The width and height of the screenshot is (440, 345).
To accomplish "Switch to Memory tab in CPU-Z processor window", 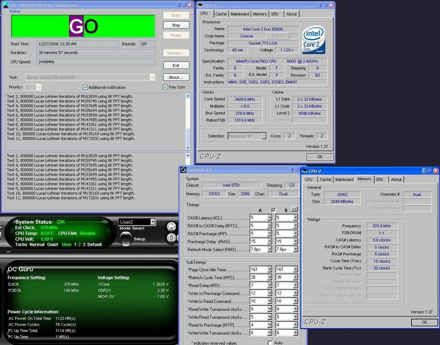I will click(x=260, y=14).
